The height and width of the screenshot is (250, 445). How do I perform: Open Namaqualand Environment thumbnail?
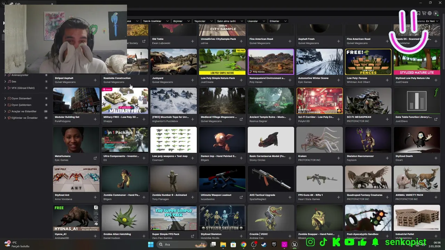[271, 62]
